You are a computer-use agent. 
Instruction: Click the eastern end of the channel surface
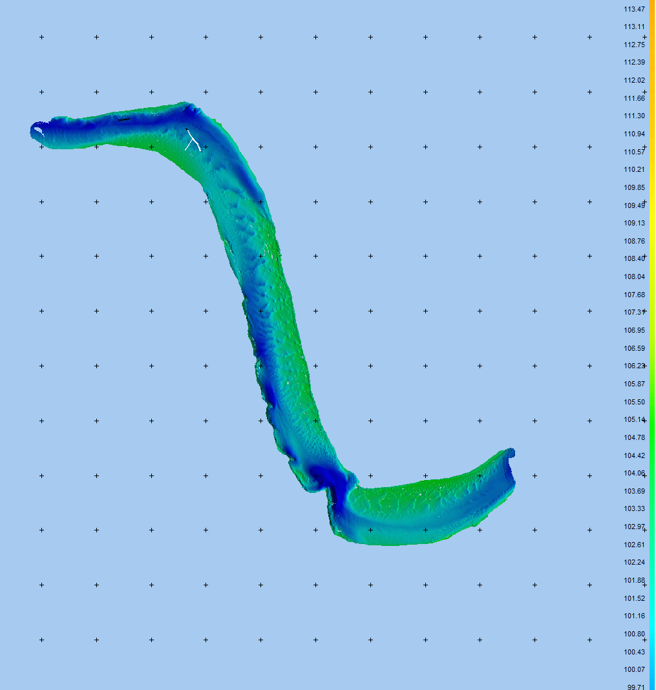point(509,464)
